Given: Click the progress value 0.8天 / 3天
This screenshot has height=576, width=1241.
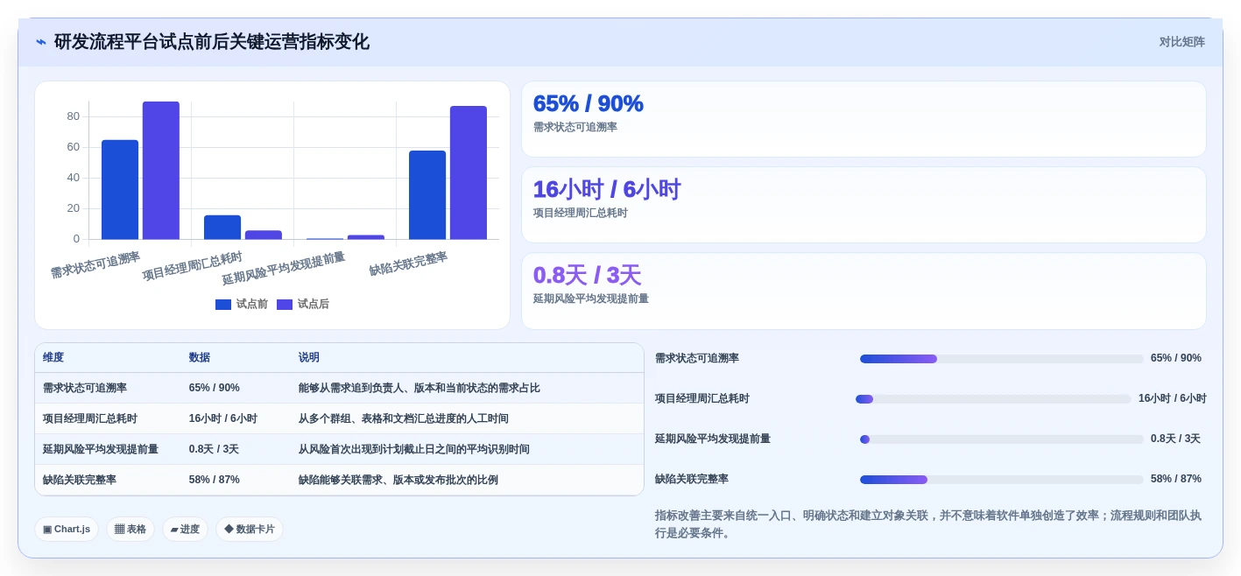Looking at the screenshot, I should [x=1175, y=439].
